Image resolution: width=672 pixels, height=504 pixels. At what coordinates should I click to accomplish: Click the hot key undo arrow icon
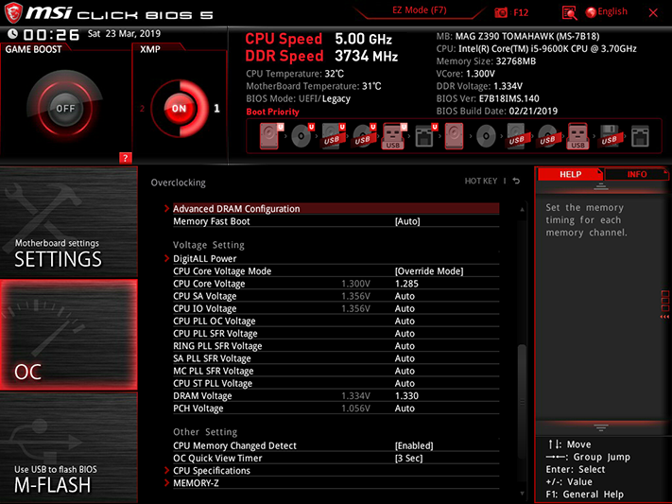[x=516, y=181]
